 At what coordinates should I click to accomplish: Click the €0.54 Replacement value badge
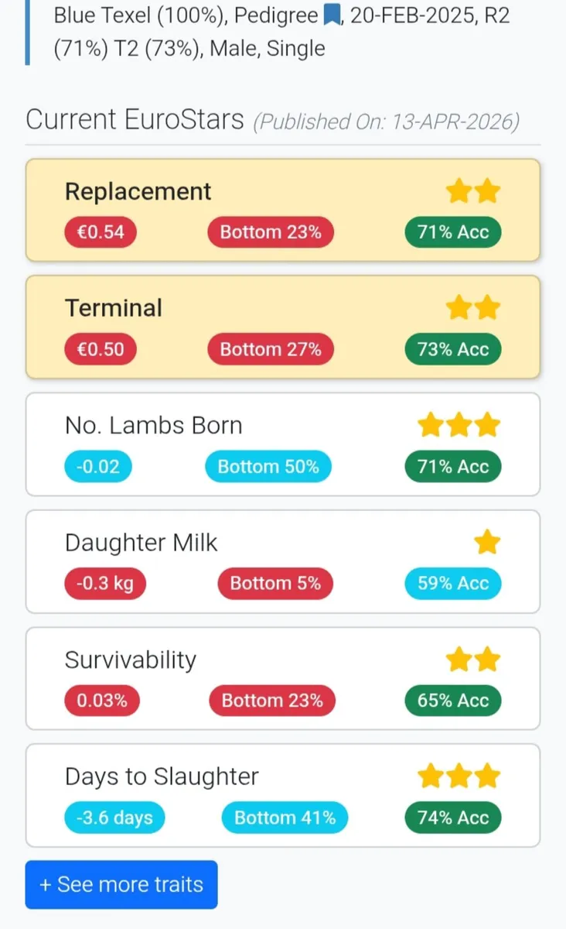[101, 232]
